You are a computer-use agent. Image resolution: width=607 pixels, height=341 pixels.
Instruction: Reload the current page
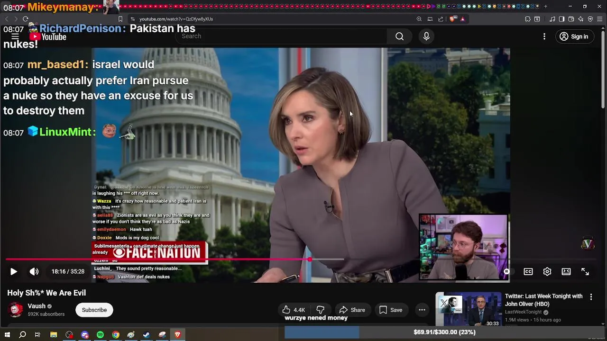[x=26, y=19]
